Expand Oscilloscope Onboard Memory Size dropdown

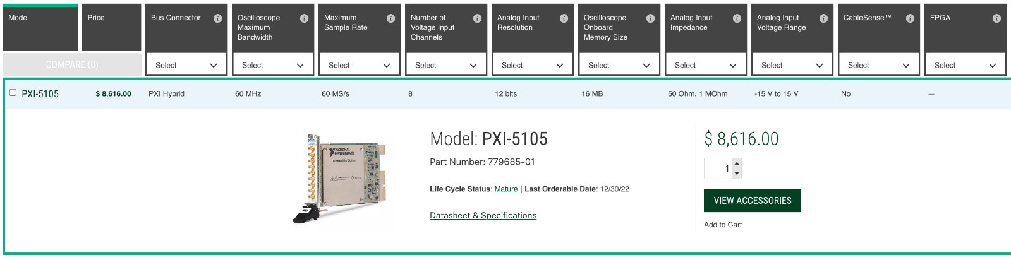pos(619,65)
